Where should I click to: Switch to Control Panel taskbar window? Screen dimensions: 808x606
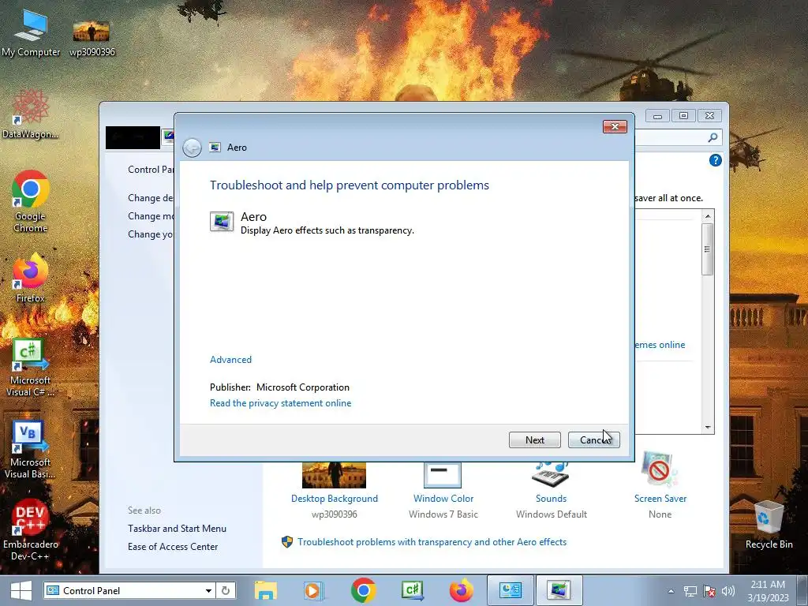511,590
